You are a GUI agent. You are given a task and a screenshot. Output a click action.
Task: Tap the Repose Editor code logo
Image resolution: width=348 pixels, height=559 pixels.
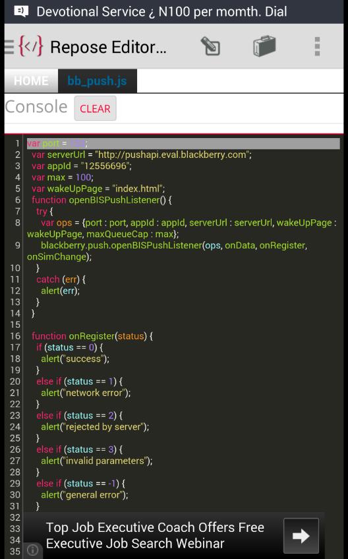30,46
